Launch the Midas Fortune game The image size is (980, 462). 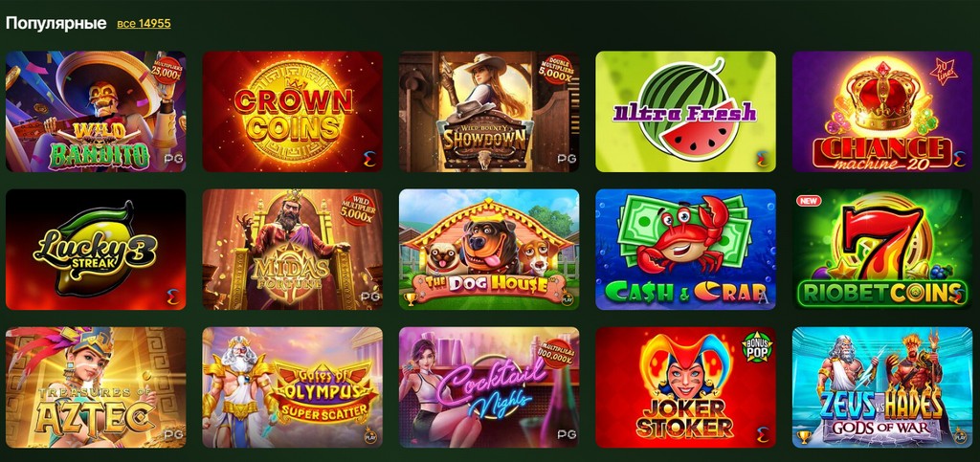coord(293,250)
